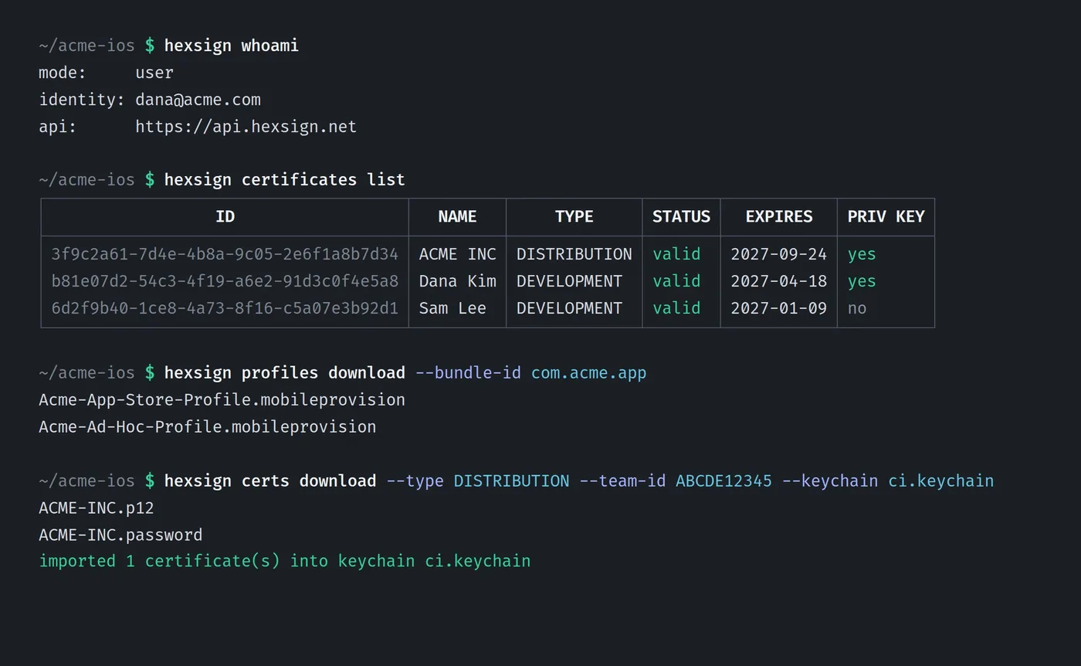The image size is (1081, 666).
Task: Click the 'ACME INC' name cell
Action: click(x=457, y=254)
